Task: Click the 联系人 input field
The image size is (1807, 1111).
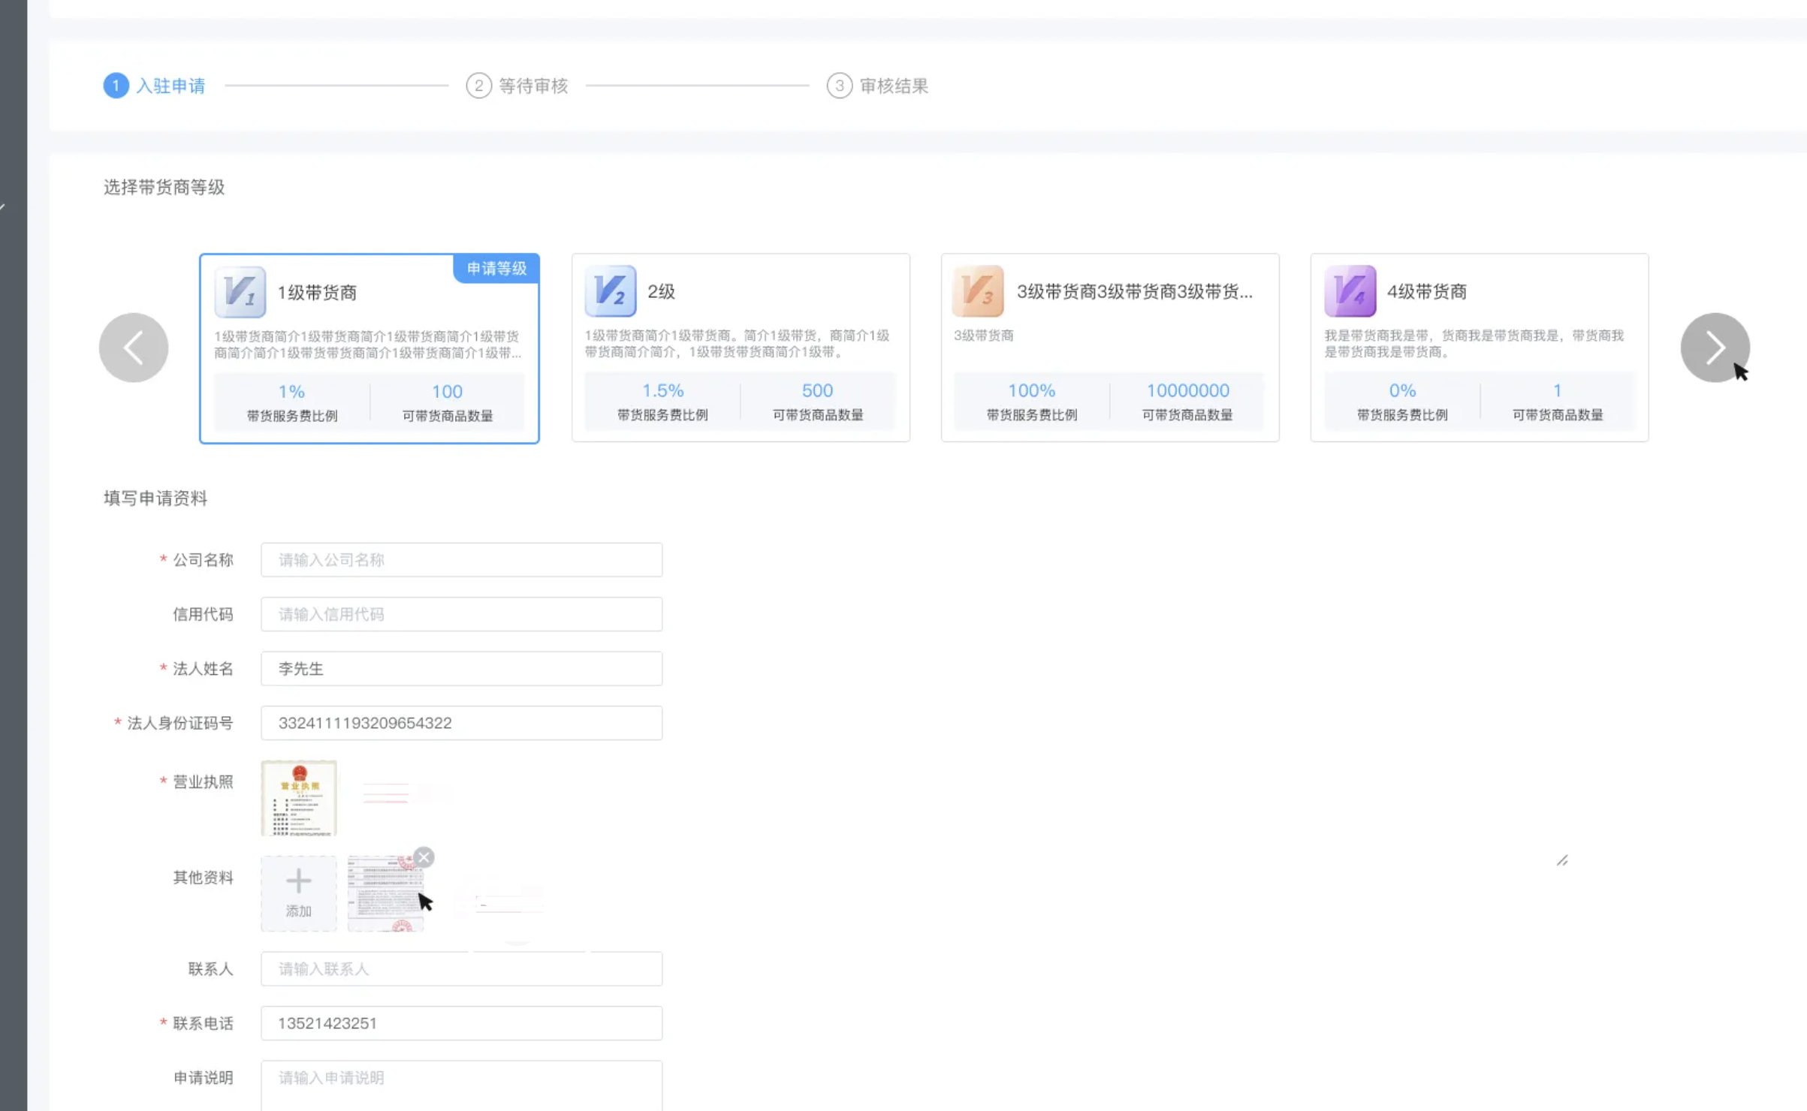Action: (x=461, y=969)
